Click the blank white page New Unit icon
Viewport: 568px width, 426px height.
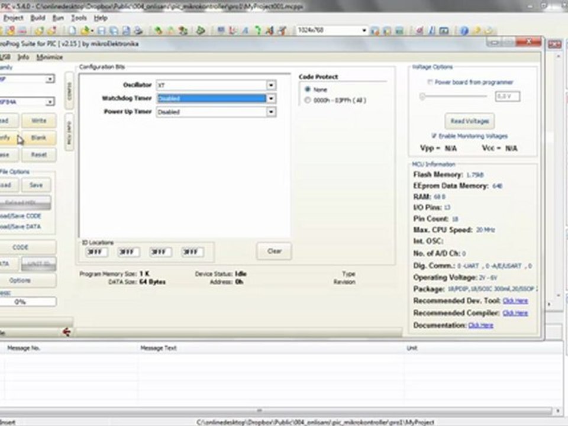pos(72,30)
